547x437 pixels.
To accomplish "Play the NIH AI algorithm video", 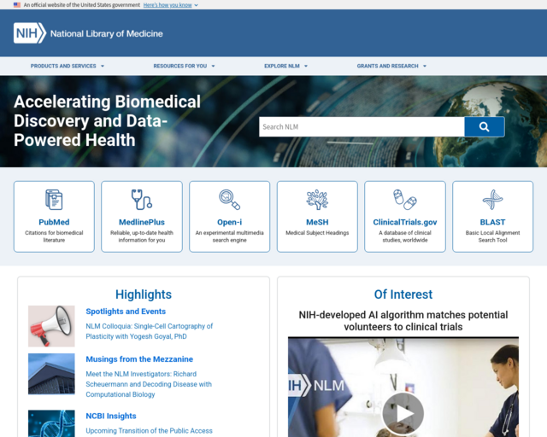I will 403,414.
